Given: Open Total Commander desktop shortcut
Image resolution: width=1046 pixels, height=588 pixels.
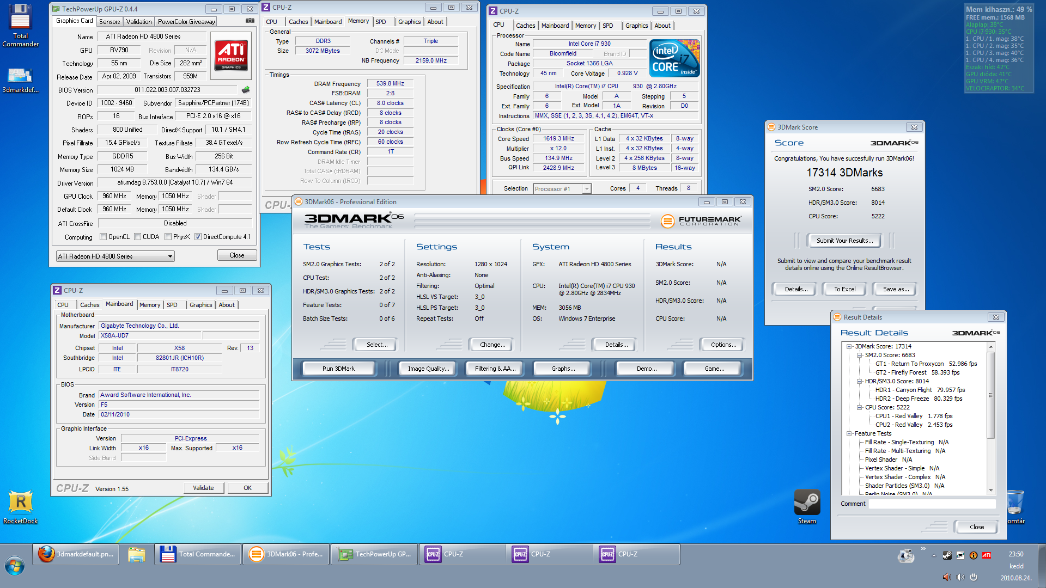Looking at the screenshot, I should pyautogui.click(x=20, y=25).
